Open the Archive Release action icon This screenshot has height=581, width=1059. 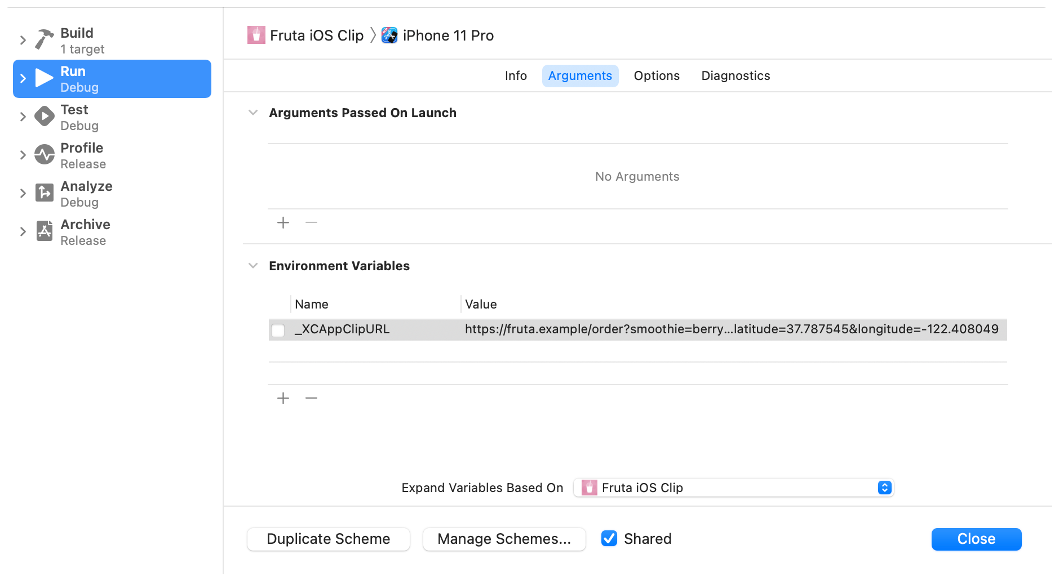44,231
